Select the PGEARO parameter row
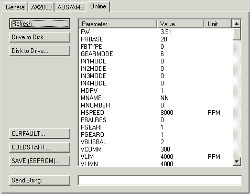This screenshot has width=250, height=194. pos(156,135)
